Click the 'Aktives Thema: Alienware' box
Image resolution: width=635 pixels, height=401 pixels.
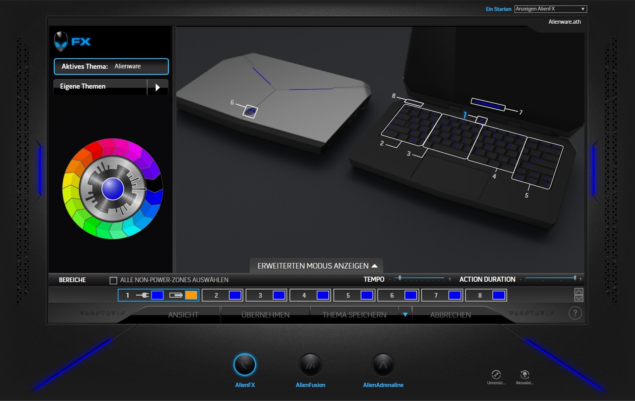coord(111,66)
